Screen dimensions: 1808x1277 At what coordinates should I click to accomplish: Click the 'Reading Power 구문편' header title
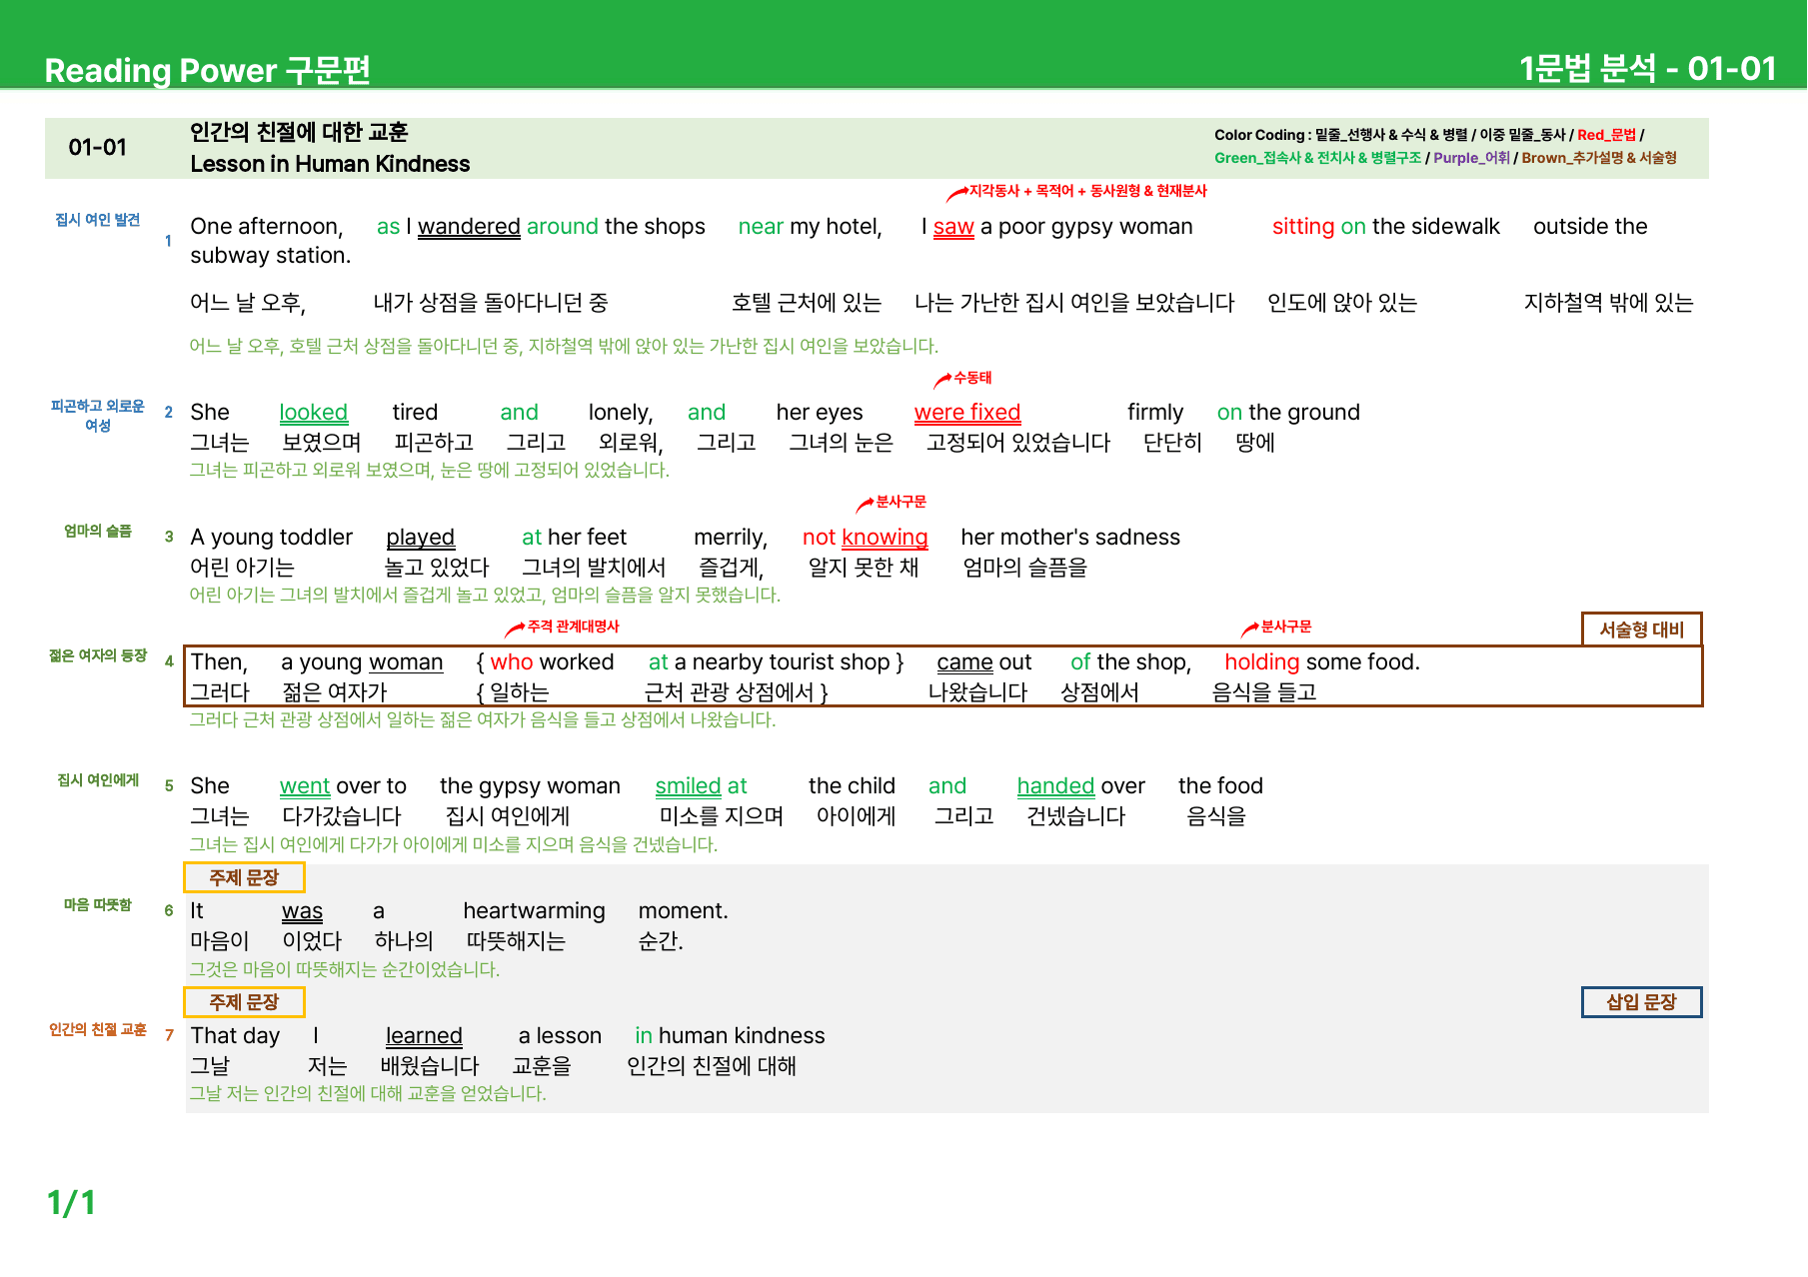(x=208, y=70)
